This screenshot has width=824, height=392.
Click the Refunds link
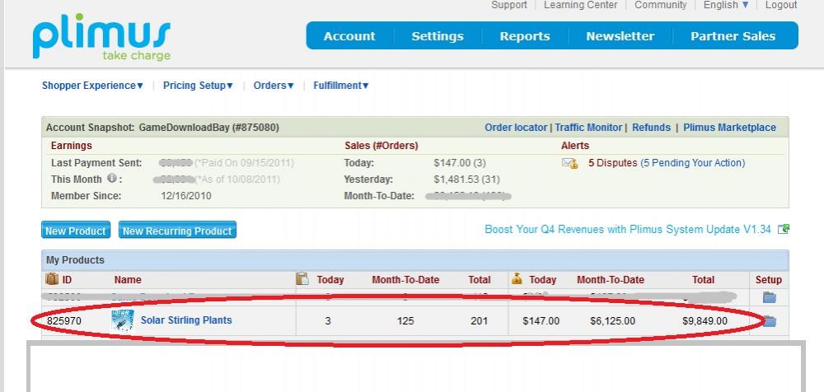click(651, 128)
